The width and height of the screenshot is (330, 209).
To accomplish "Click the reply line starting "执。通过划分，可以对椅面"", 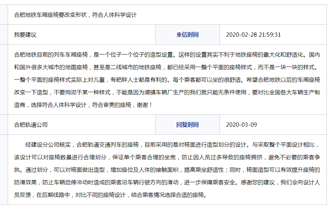I will pos(167,170).
